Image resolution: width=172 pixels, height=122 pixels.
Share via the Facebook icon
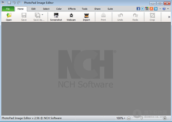pyautogui.click(x=138, y=9)
